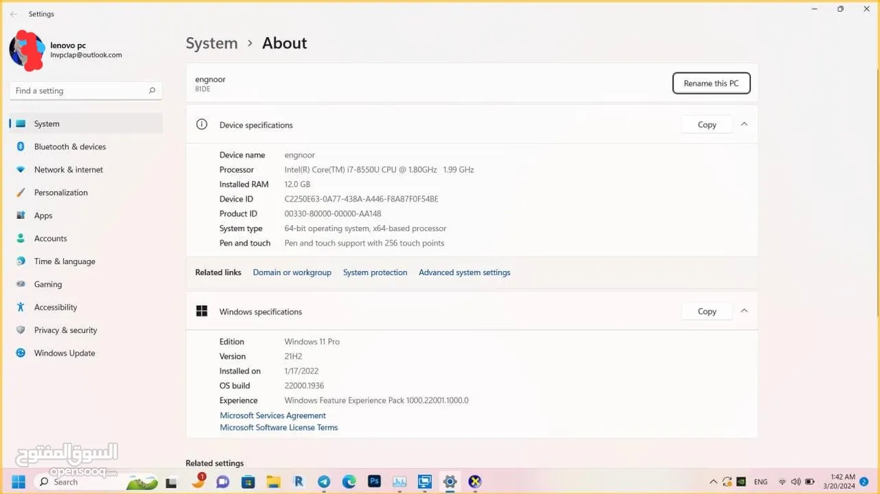
Task: Open Microsoft Software License Terms link
Action: tap(279, 427)
